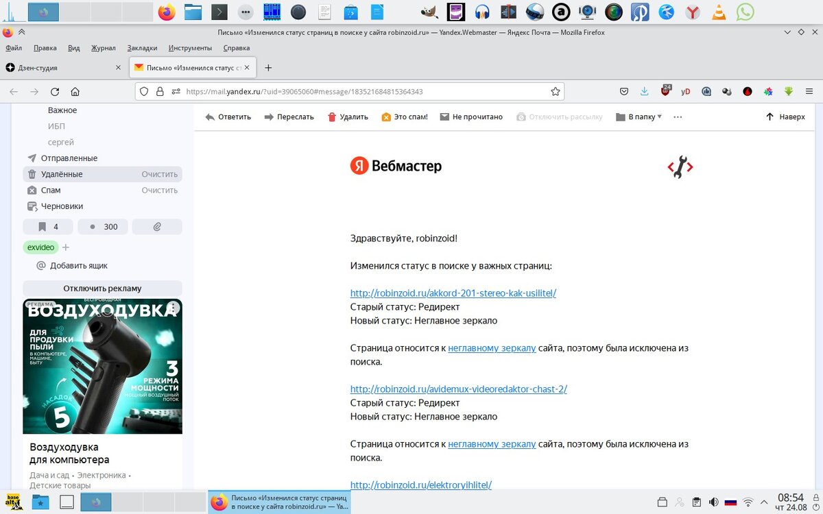Forward the letter with Переслать
Screen dimensions: 823x514
[289, 117]
